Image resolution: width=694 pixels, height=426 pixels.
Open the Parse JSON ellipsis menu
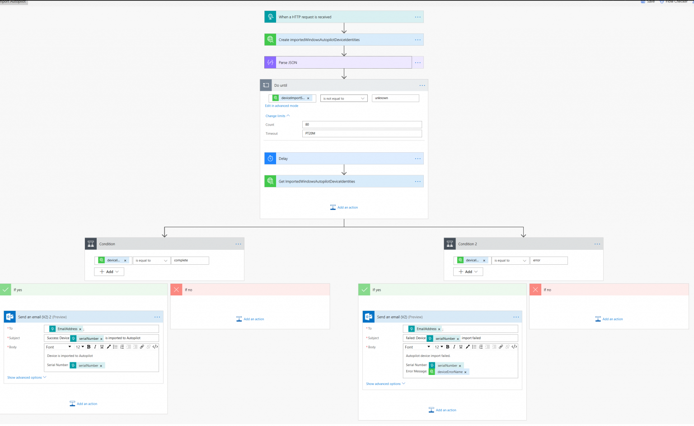click(x=417, y=62)
